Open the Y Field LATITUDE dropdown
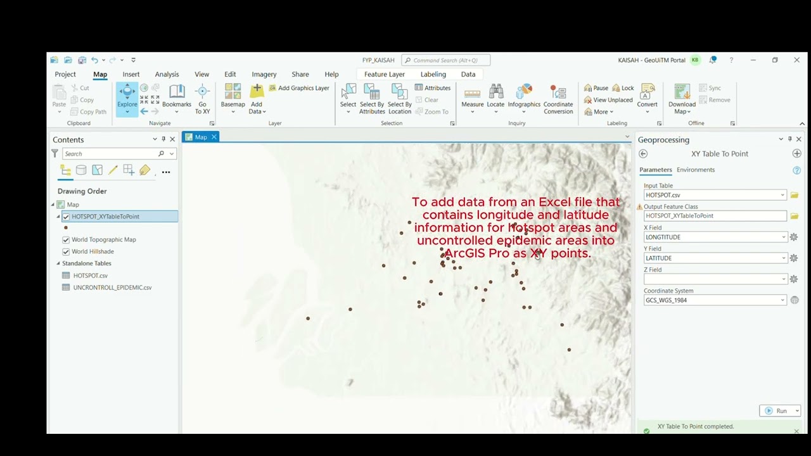811x456 pixels. 782,258
